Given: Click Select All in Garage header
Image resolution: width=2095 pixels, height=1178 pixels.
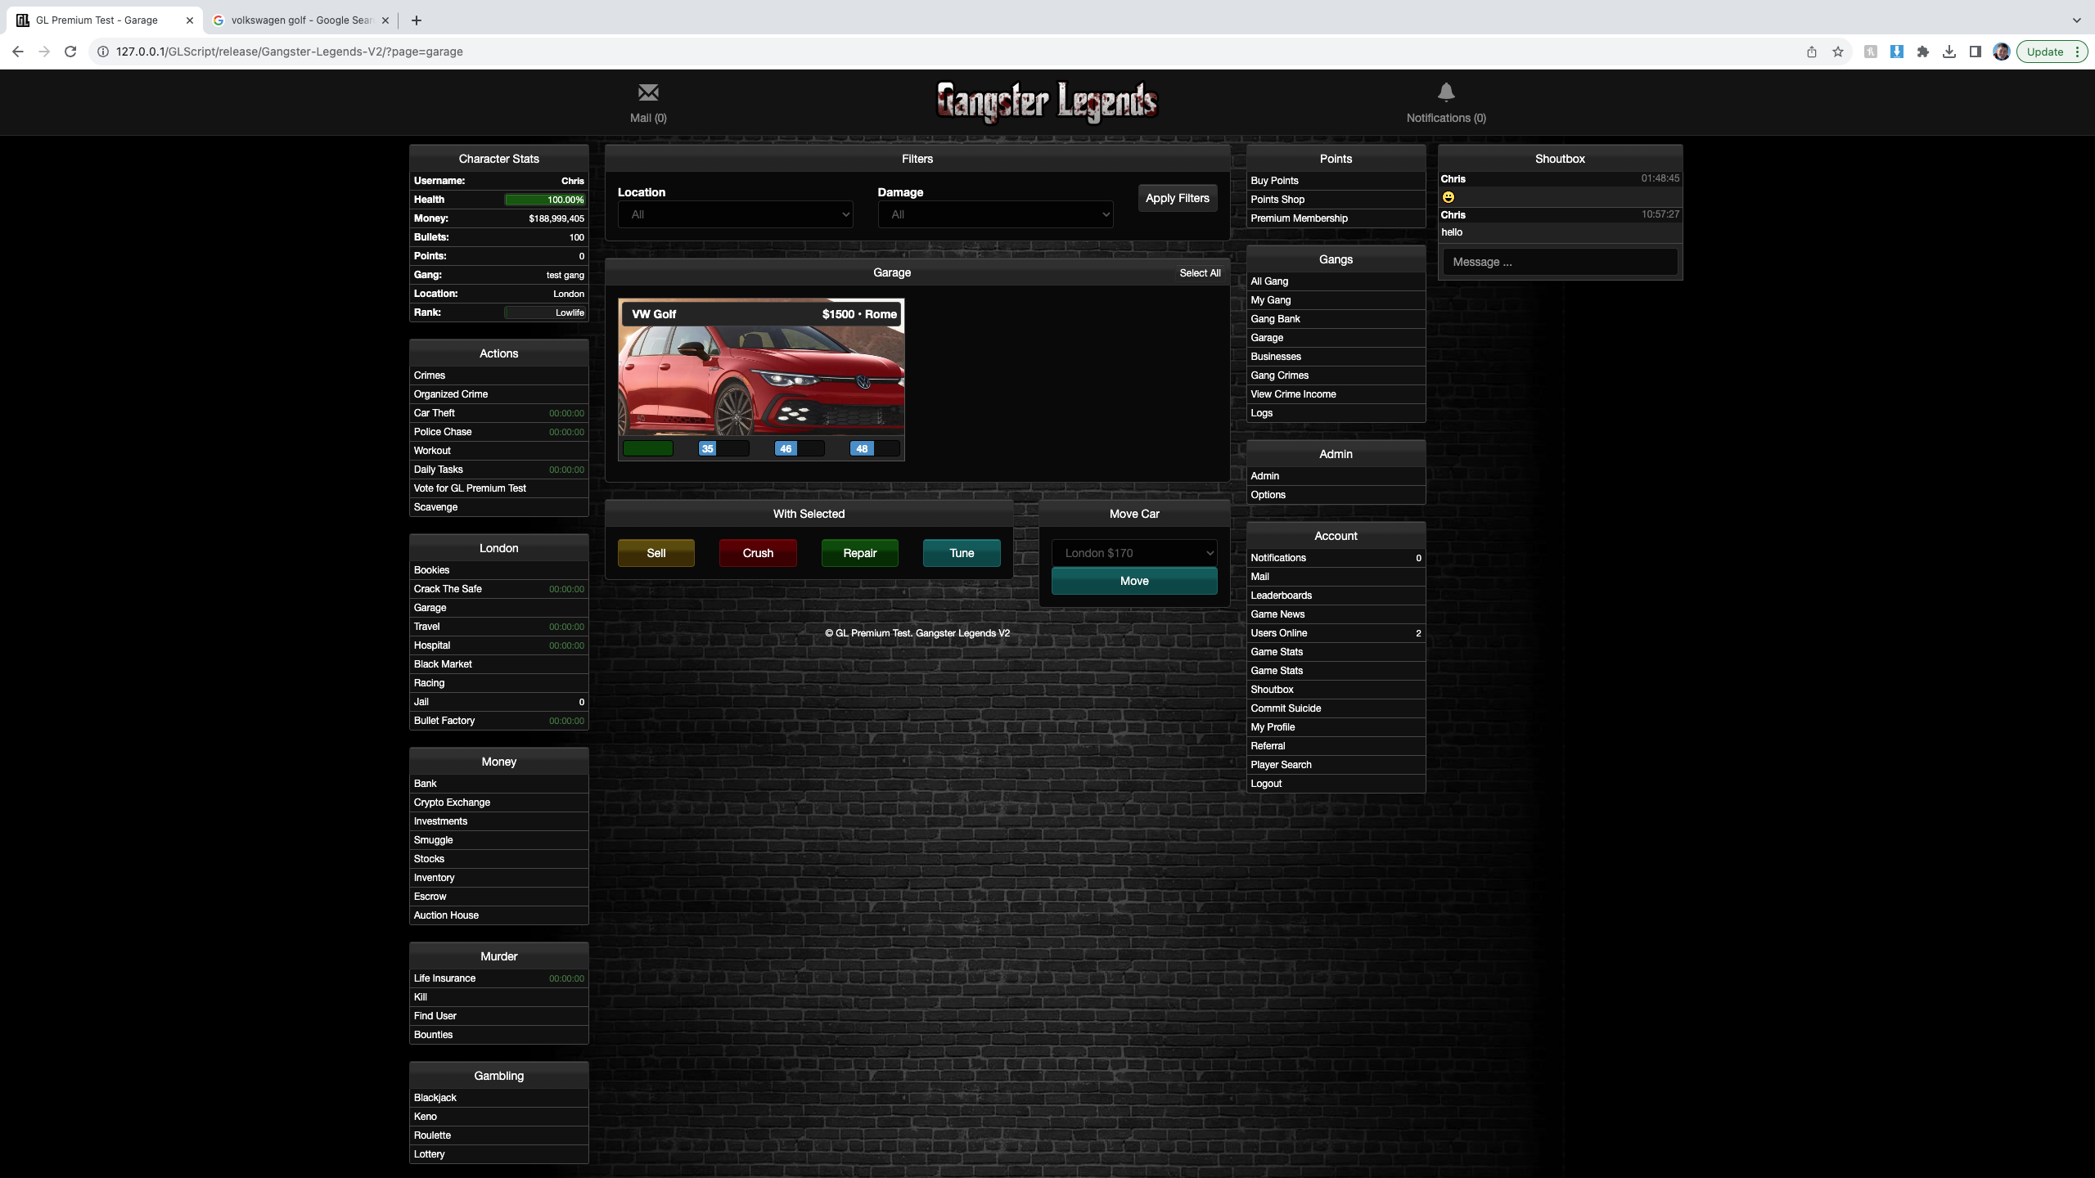Looking at the screenshot, I should point(1200,273).
